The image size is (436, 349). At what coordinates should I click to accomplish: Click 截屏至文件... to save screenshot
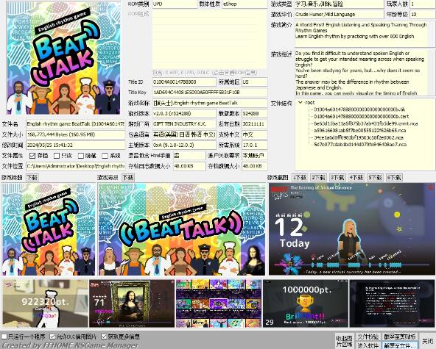pyautogui.click(x=400, y=345)
